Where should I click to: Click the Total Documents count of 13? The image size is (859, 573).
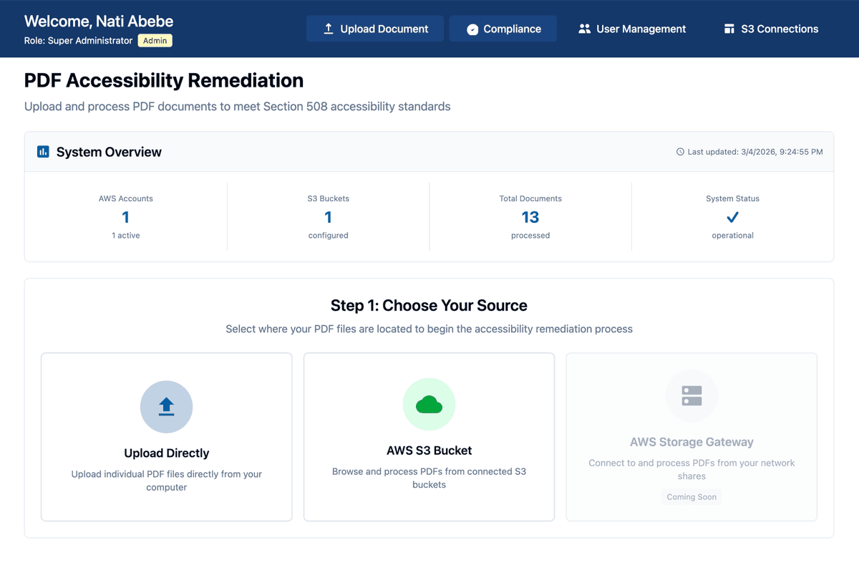click(x=530, y=217)
